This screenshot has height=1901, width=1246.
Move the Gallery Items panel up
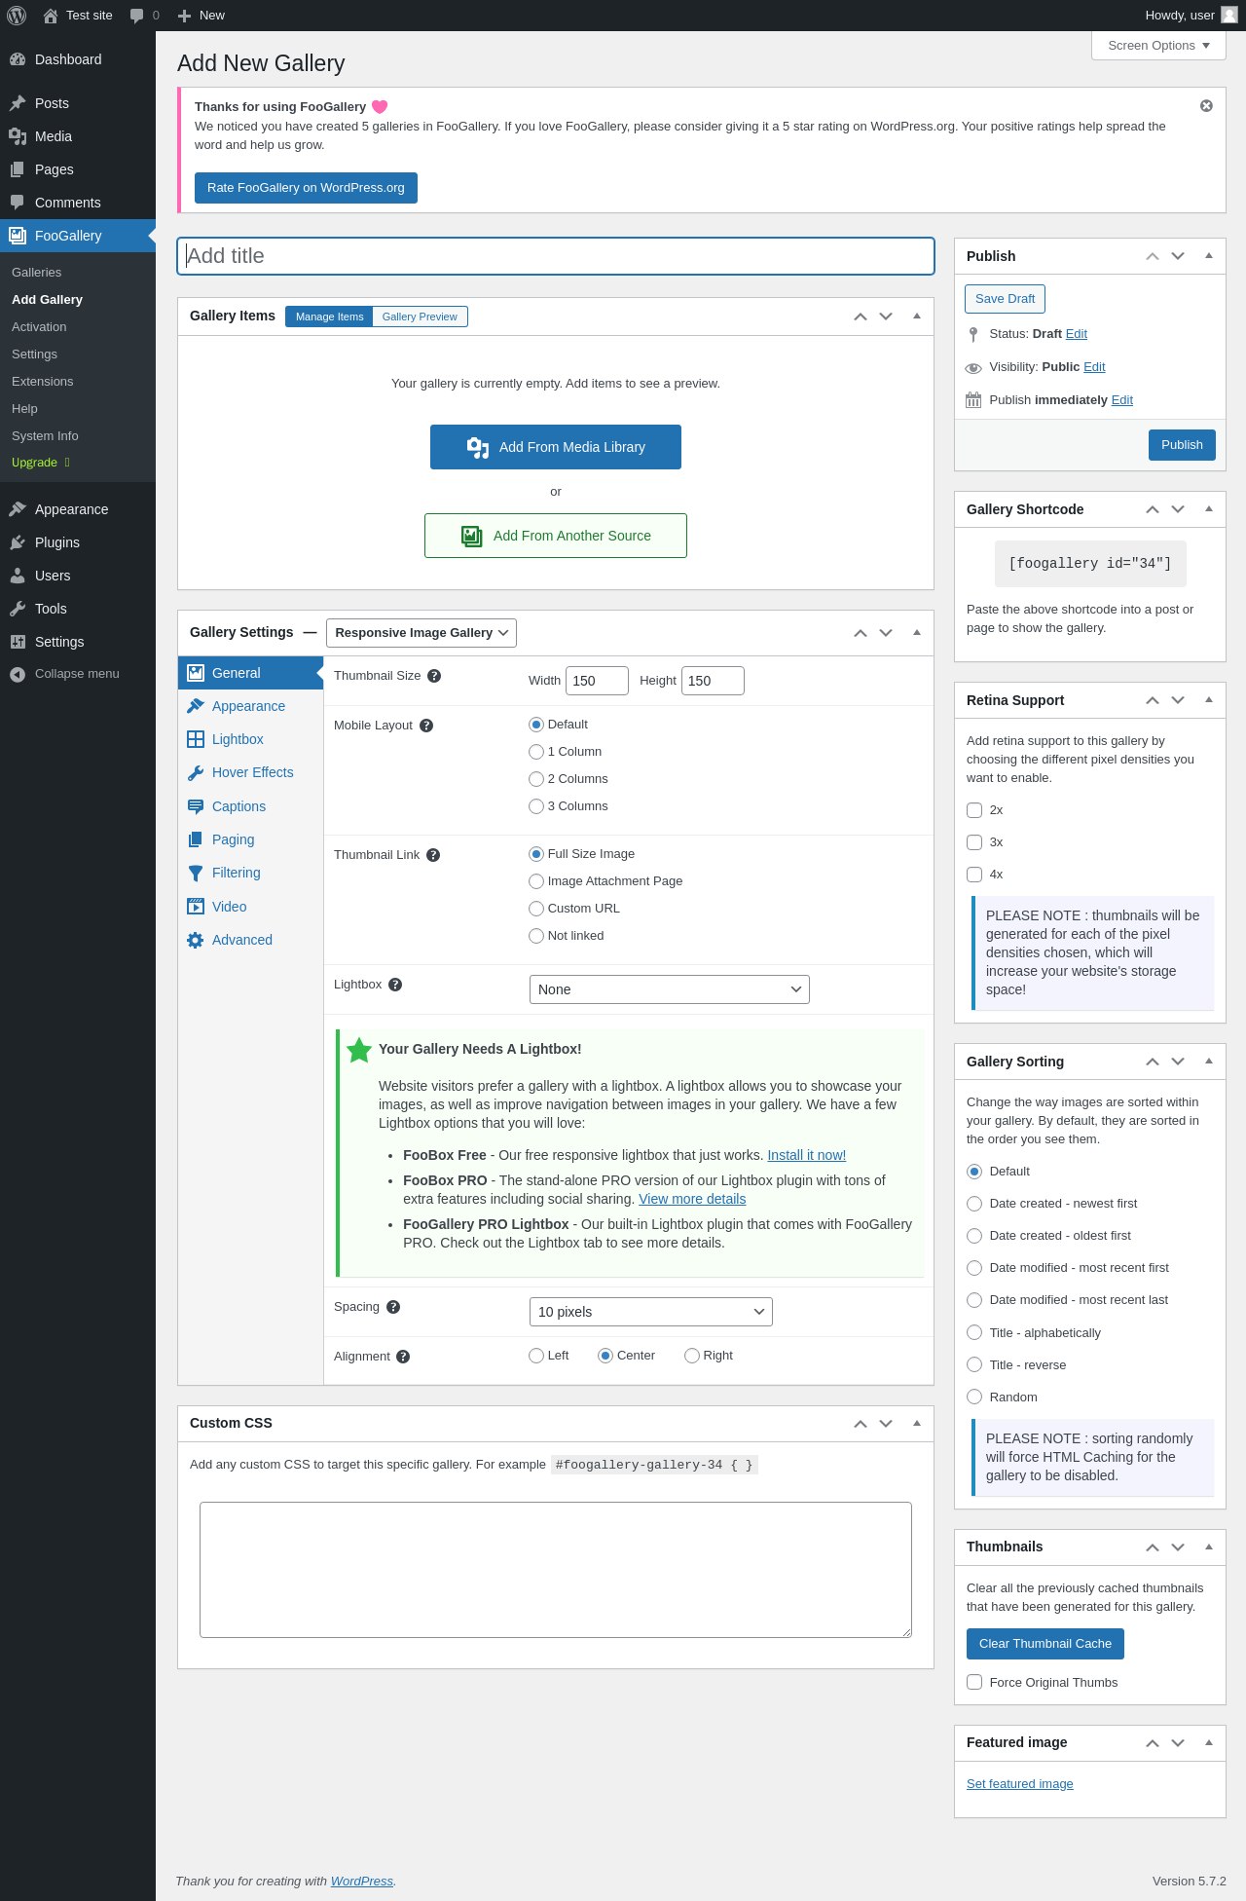pyautogui.click(x=861, y=317)
